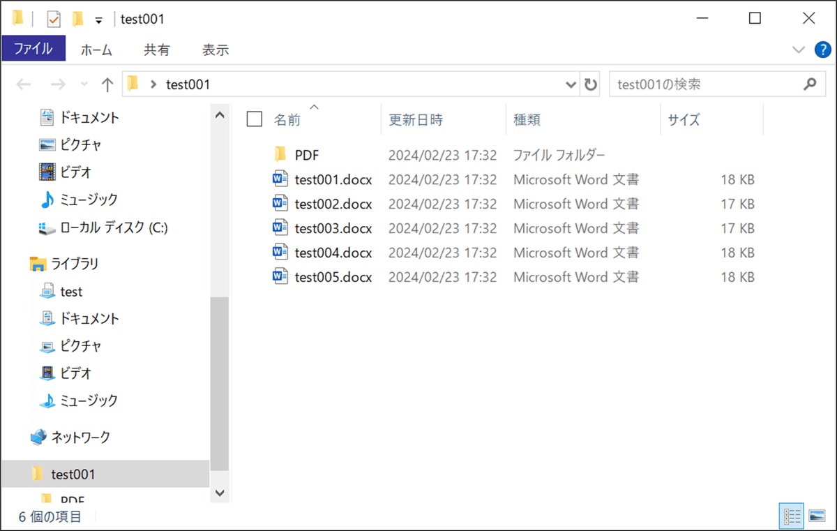Click the search magnifier icon
The height and width of the screenshot is (531, 837).
coord(809,84)
